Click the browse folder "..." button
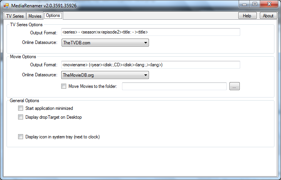This screenshot has width=281, height=180. 234,86
